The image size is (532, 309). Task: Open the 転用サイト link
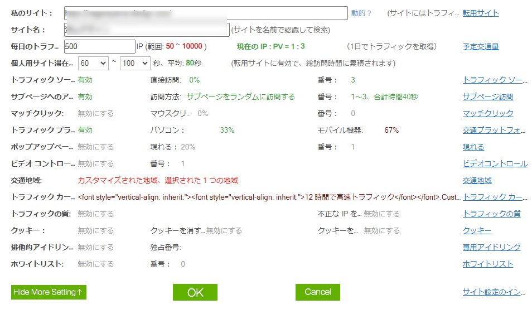tap(480, 13)
